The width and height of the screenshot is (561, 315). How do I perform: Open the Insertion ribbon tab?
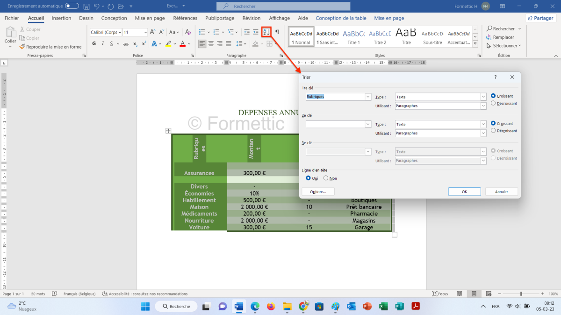61,18
